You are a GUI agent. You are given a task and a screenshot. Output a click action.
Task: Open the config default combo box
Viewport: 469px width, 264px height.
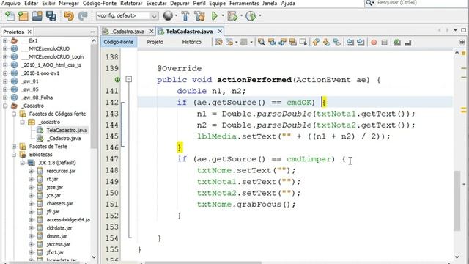pos(127,15)
